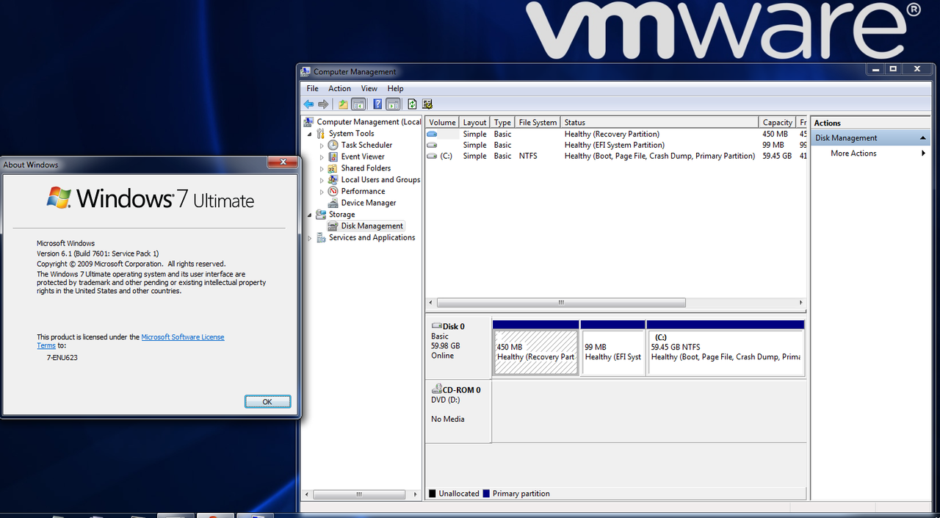
Task: Select the EFI System Partition volume icon
Action: pyautogui.click(x=432, y=145)
